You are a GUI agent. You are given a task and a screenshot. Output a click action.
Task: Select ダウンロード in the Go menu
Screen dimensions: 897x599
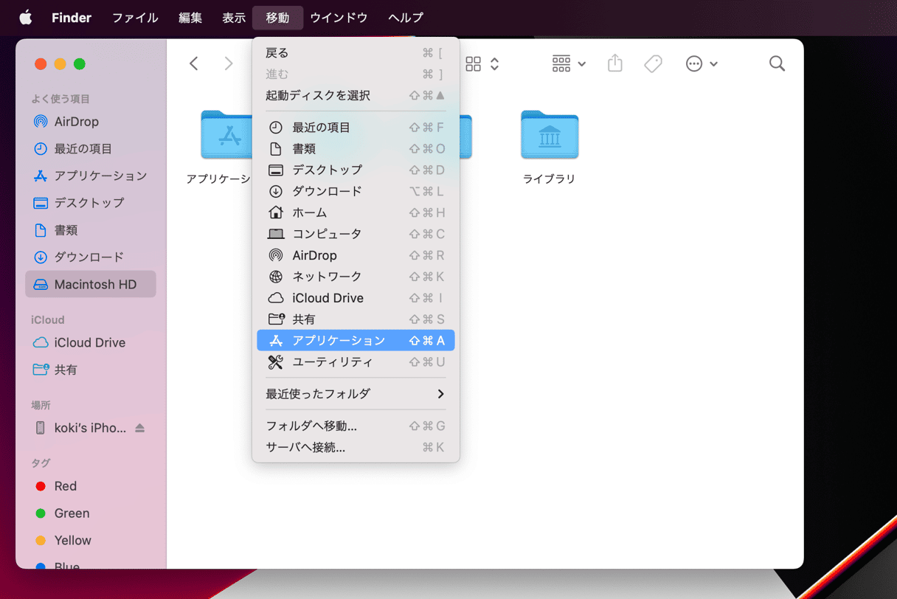(x=356, y=192)
